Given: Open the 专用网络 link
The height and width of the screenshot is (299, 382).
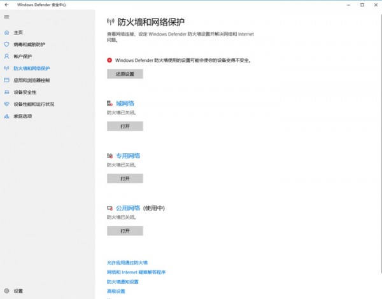Looking at the screenshot, I should (x=128, y=155).
